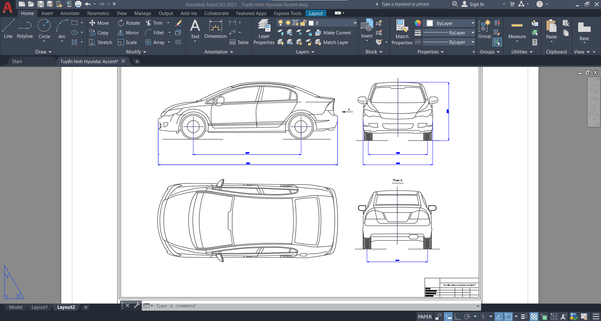Click the Scale tool

pos(127,43)
